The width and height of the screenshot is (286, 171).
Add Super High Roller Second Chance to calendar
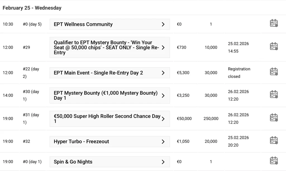point(274,118)
